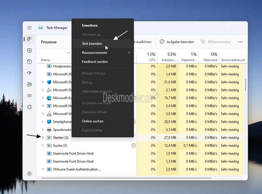The height and width of the screenshot is (194, 262).
Task: Expand the Microsoft Edge process group
Action: tap(43, 98)
